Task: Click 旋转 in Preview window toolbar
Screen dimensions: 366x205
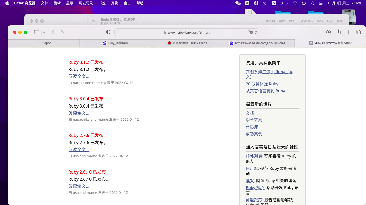Action: click(x=320, y=21)
